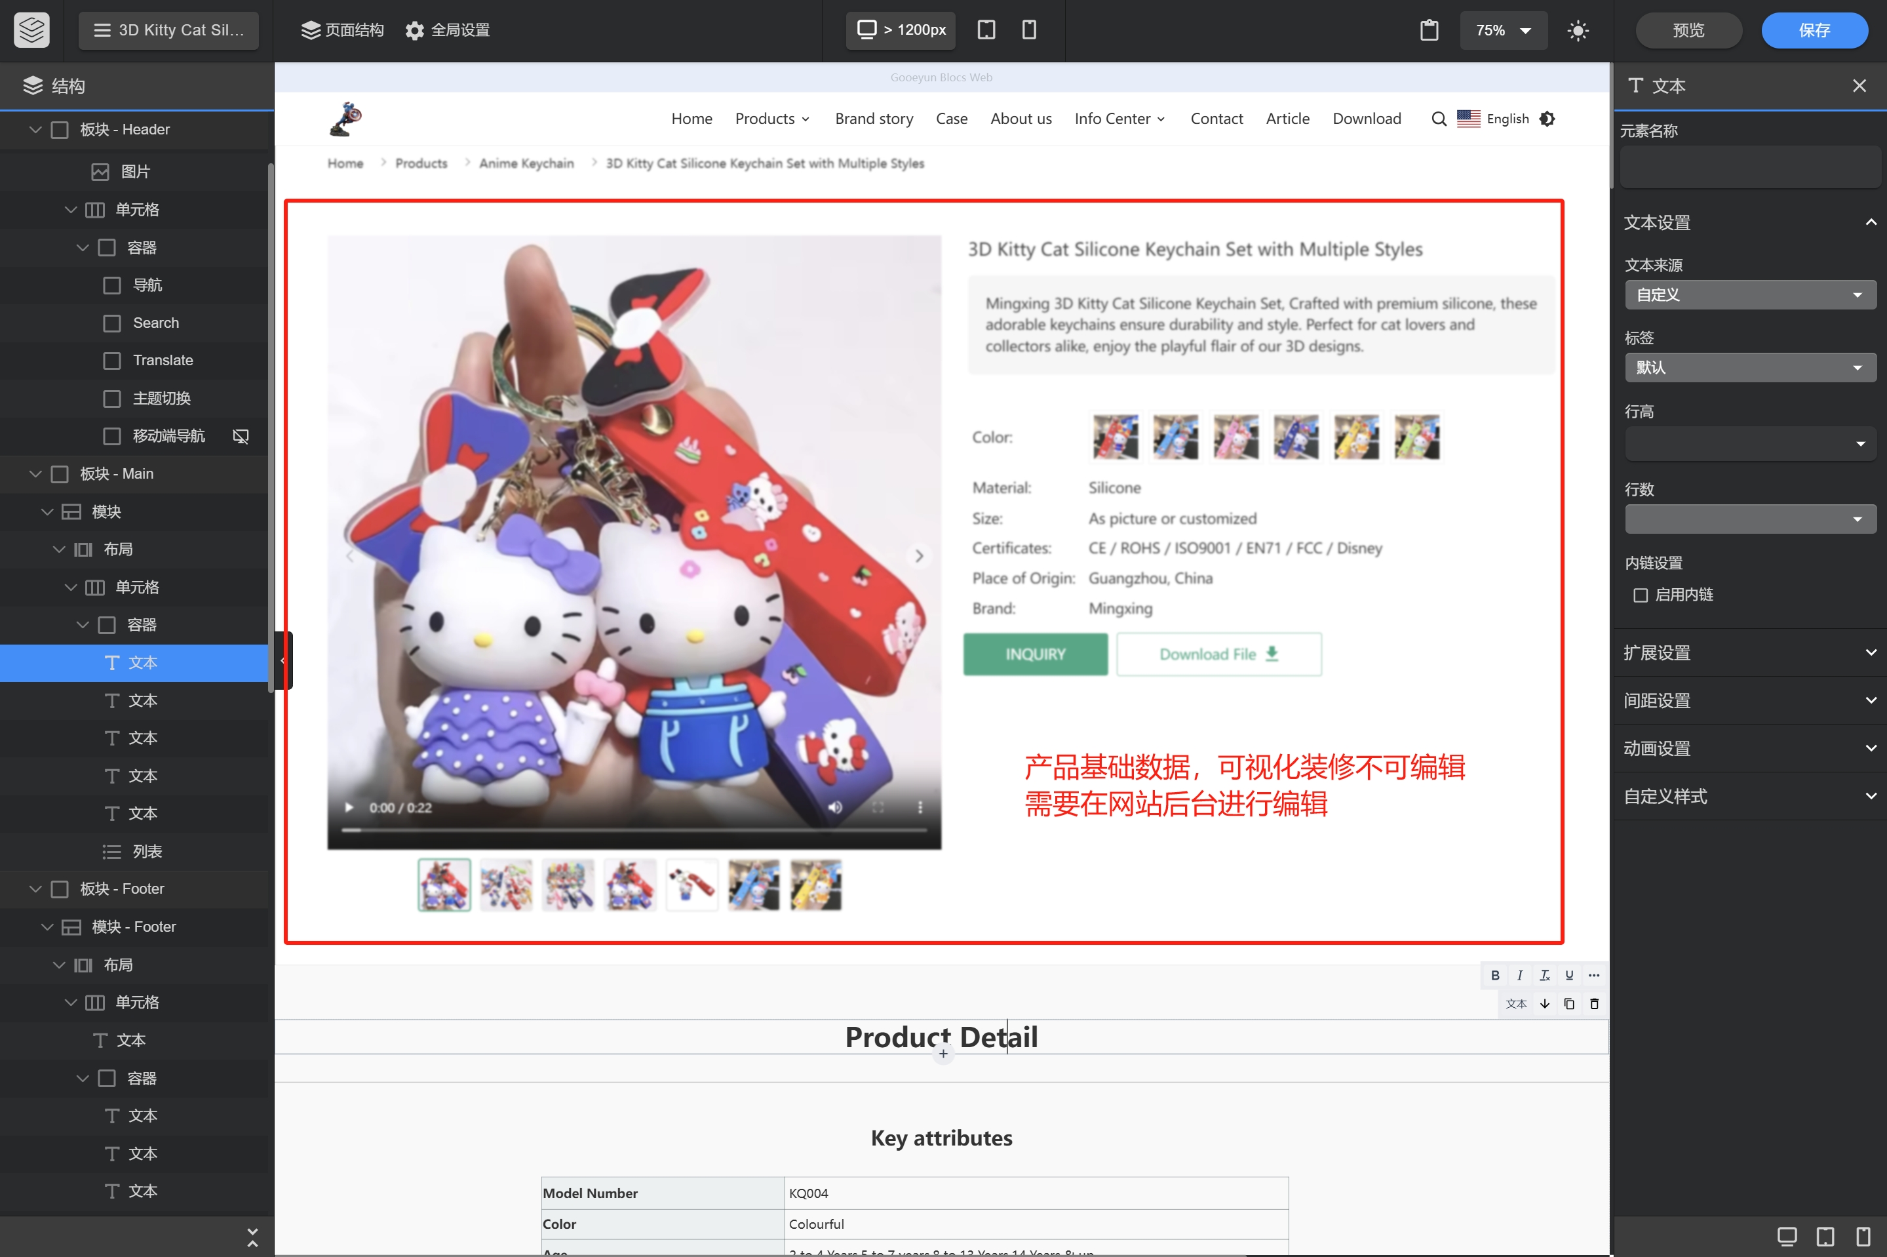This screenshot has width=1887, height=1257.
Task: Duplicate element with copy icon
Action: (x=1569, y=1004)
